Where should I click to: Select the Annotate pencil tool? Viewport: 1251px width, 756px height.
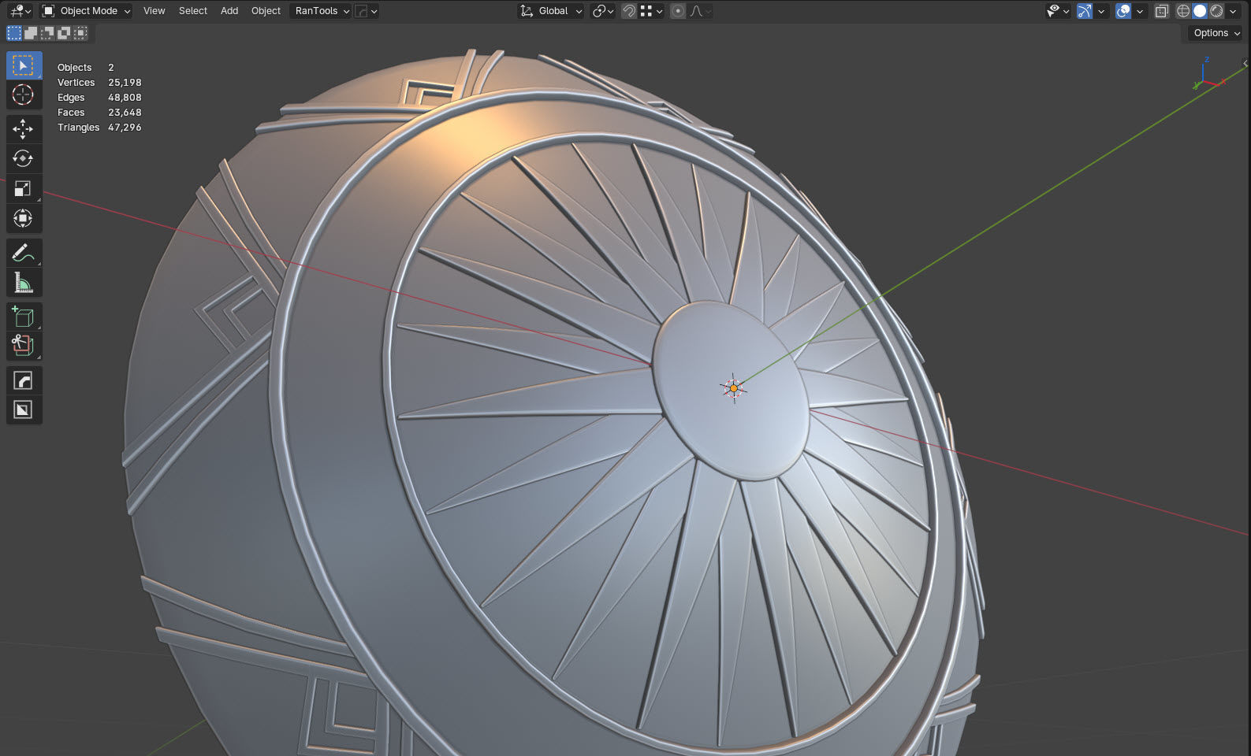24,253
